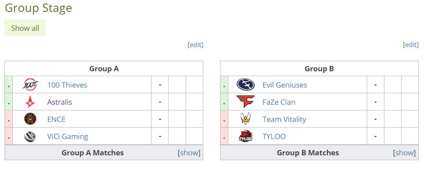Click the ViCi Gaming team logo
This screenshot has height=176, width=433.
coord(30,136)
